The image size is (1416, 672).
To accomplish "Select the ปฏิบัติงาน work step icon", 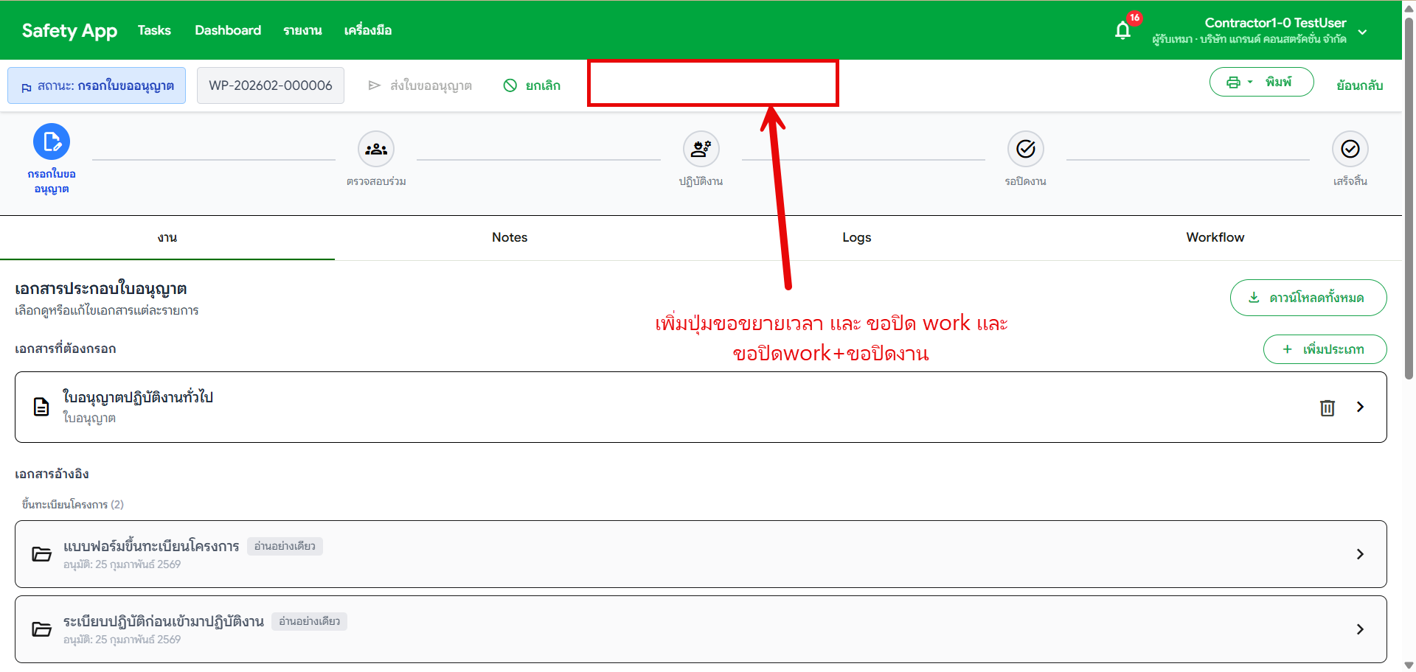I will point(701,149).
